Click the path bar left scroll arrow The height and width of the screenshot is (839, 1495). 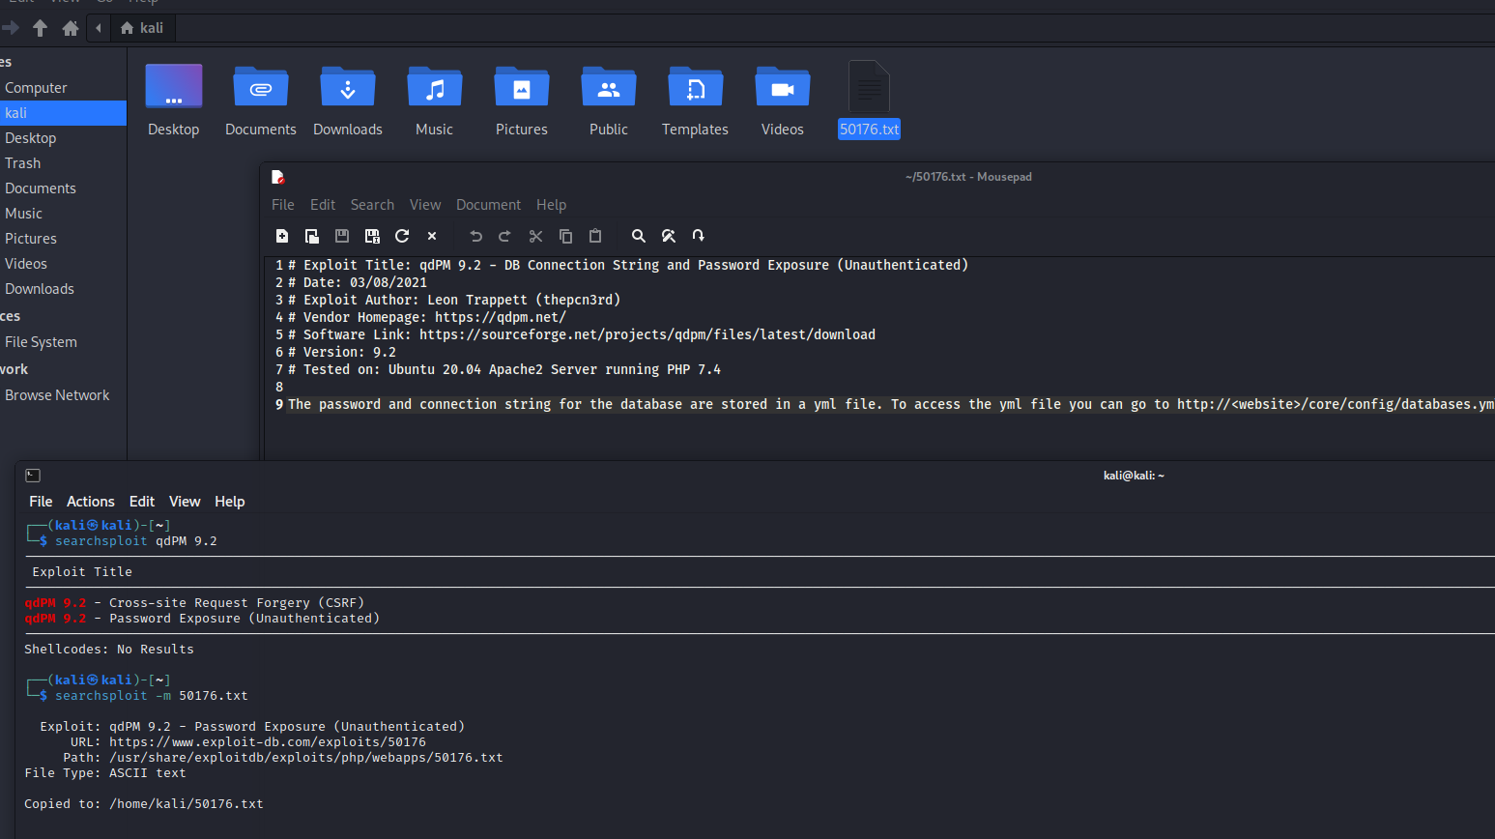coord(99,28)
